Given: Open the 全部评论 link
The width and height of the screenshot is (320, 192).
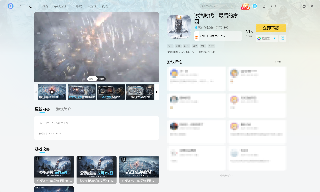Looking at the screenshot, I should click(226, 176).
